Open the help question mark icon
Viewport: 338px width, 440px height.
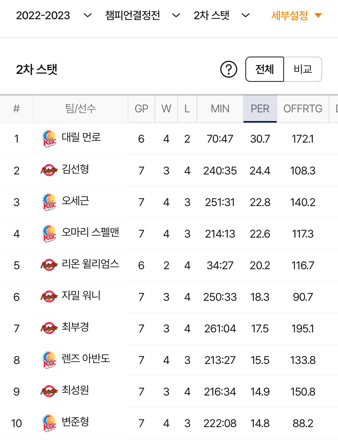click(x=228, y=69)
